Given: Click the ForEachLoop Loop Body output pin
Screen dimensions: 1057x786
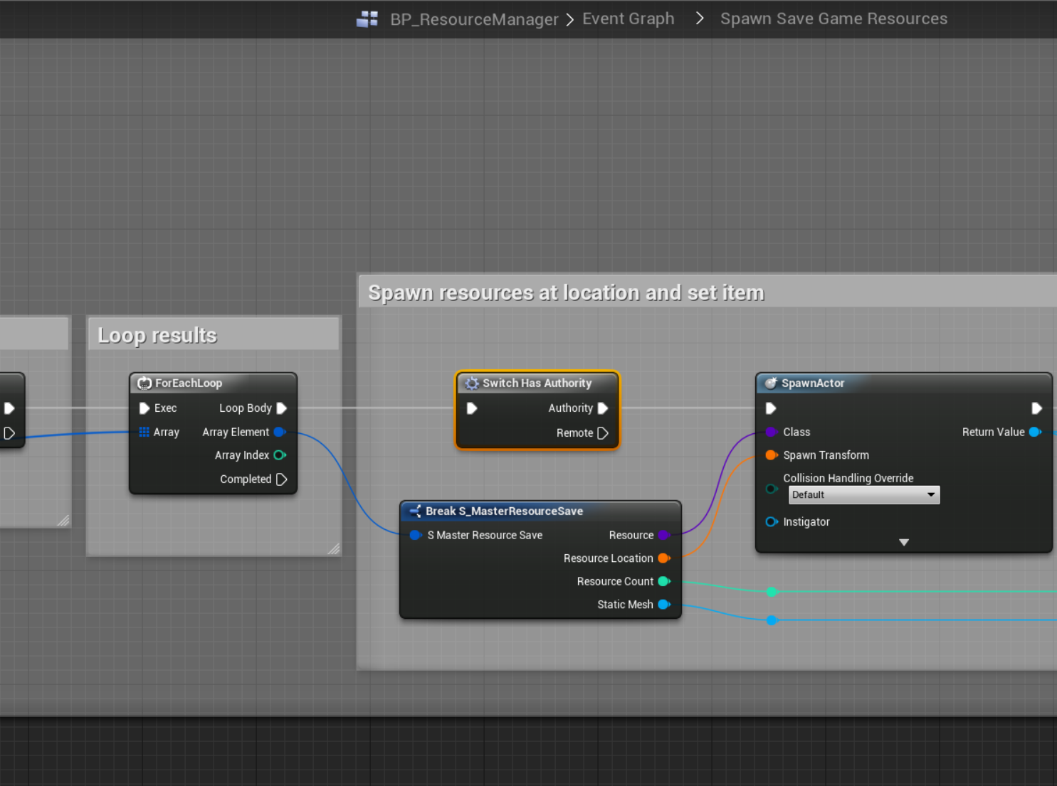Looking at the screenshot, I should point(282,408).
